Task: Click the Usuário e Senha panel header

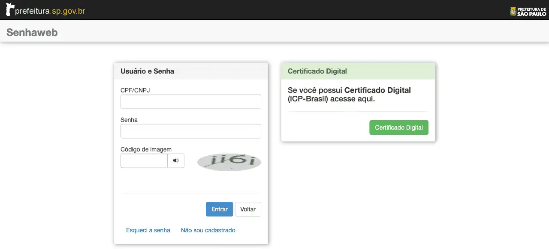Action: click(147, 71)
